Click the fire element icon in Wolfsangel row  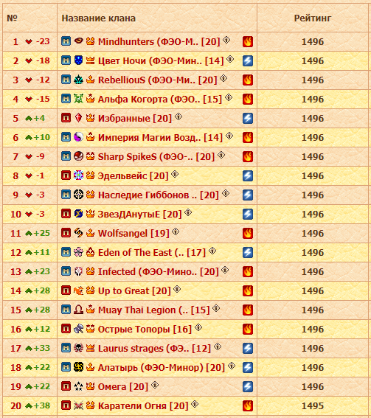click(248, 233)
